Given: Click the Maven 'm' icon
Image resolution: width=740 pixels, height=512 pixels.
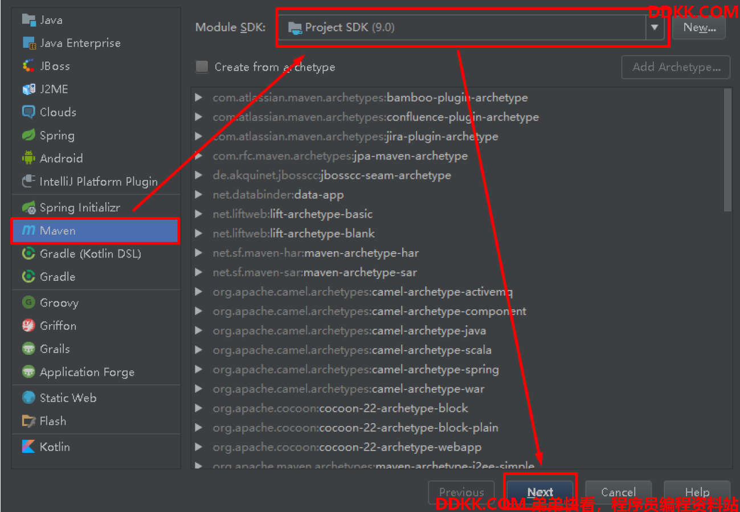Looking at the screenshot, I should 28,231.
